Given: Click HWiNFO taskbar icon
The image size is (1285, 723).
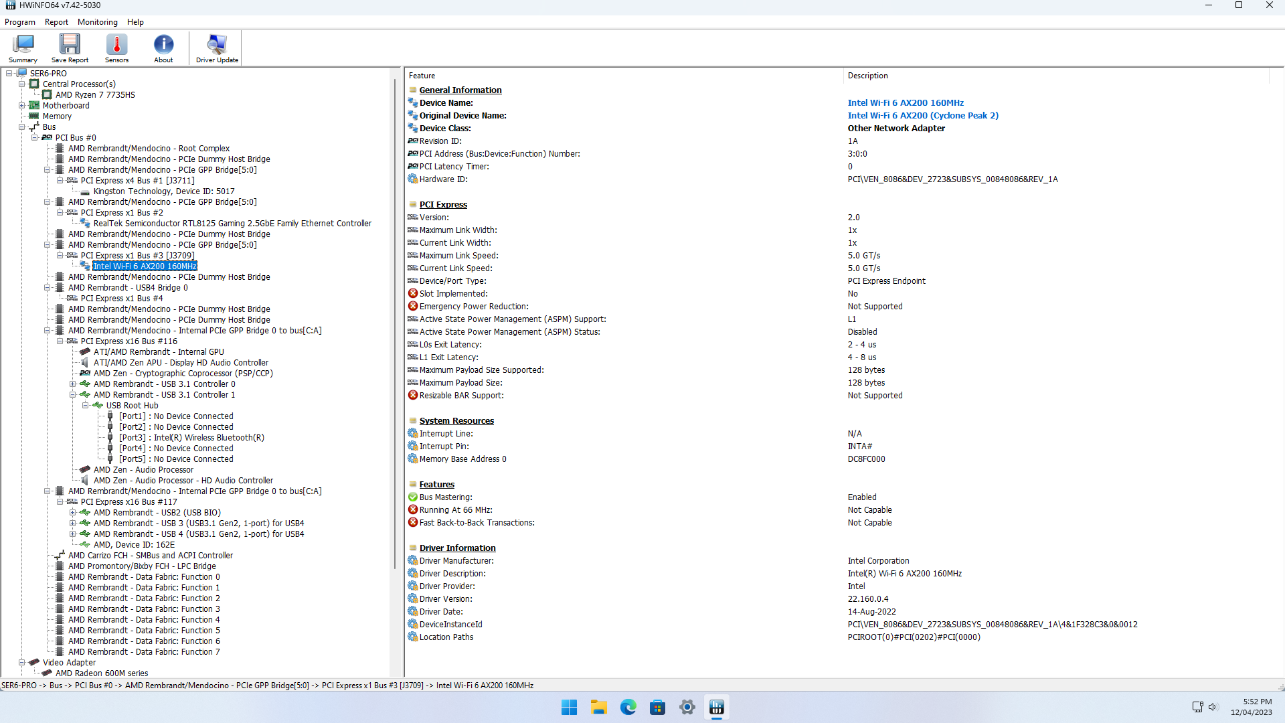Looking at the screenshot, I should [717, 707].
